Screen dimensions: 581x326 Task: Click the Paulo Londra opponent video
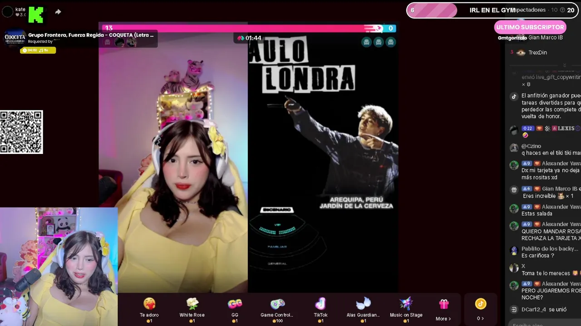tap(323, 163)
